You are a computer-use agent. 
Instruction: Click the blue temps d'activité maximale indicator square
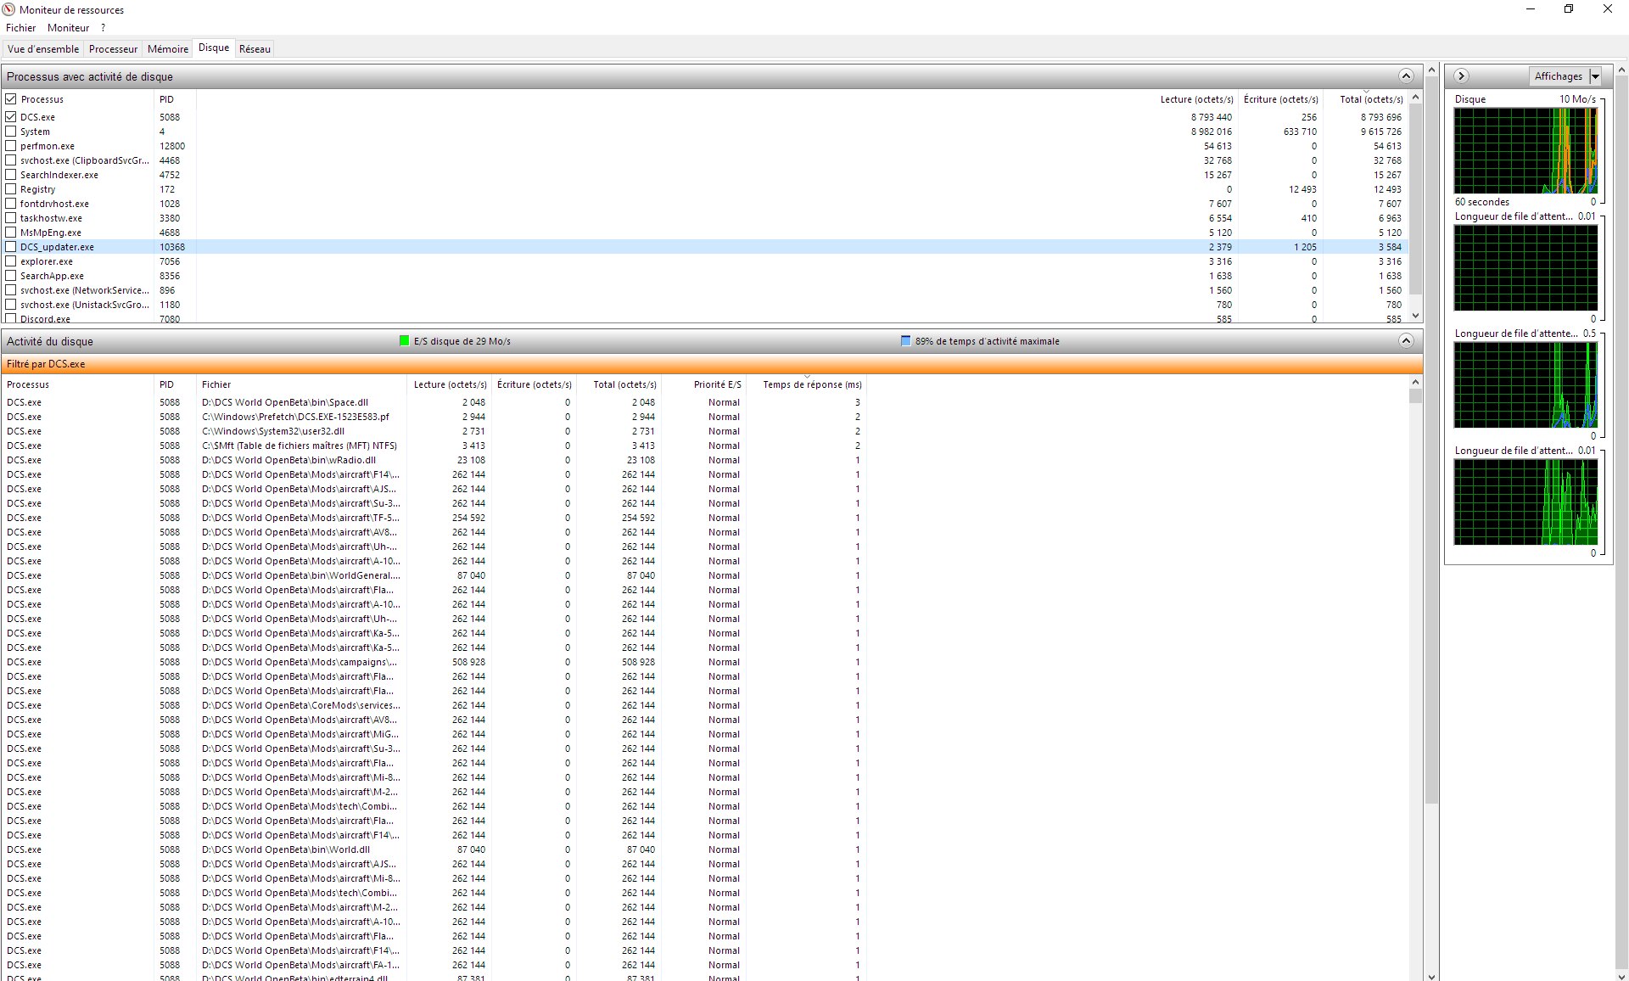point(905,341)
